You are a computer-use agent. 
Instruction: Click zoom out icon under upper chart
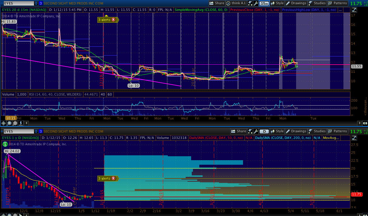[x=15, y=123]
